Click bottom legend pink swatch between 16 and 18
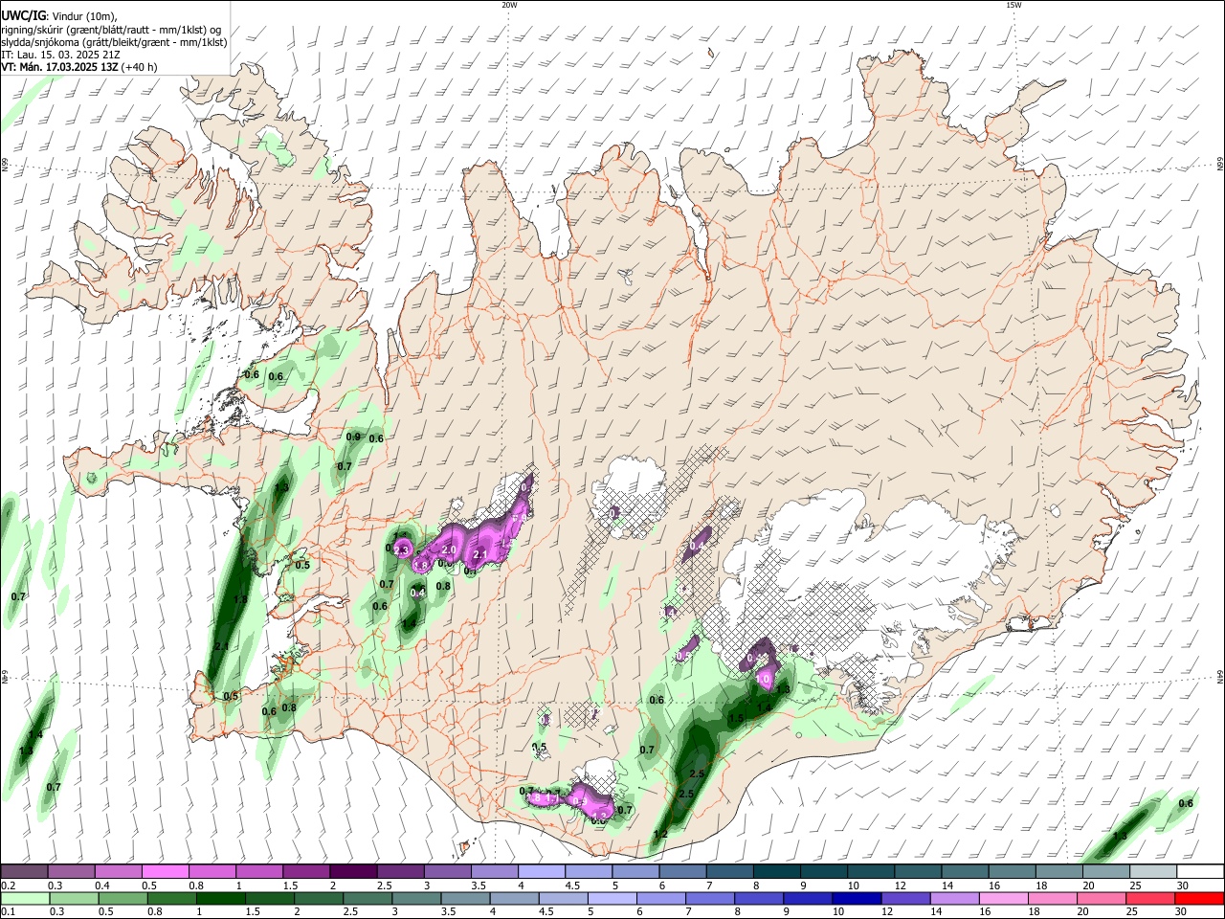This screenshot has height=919, width=1225. 1004,898
